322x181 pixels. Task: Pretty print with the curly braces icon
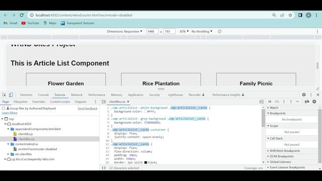tap(104, 168)
